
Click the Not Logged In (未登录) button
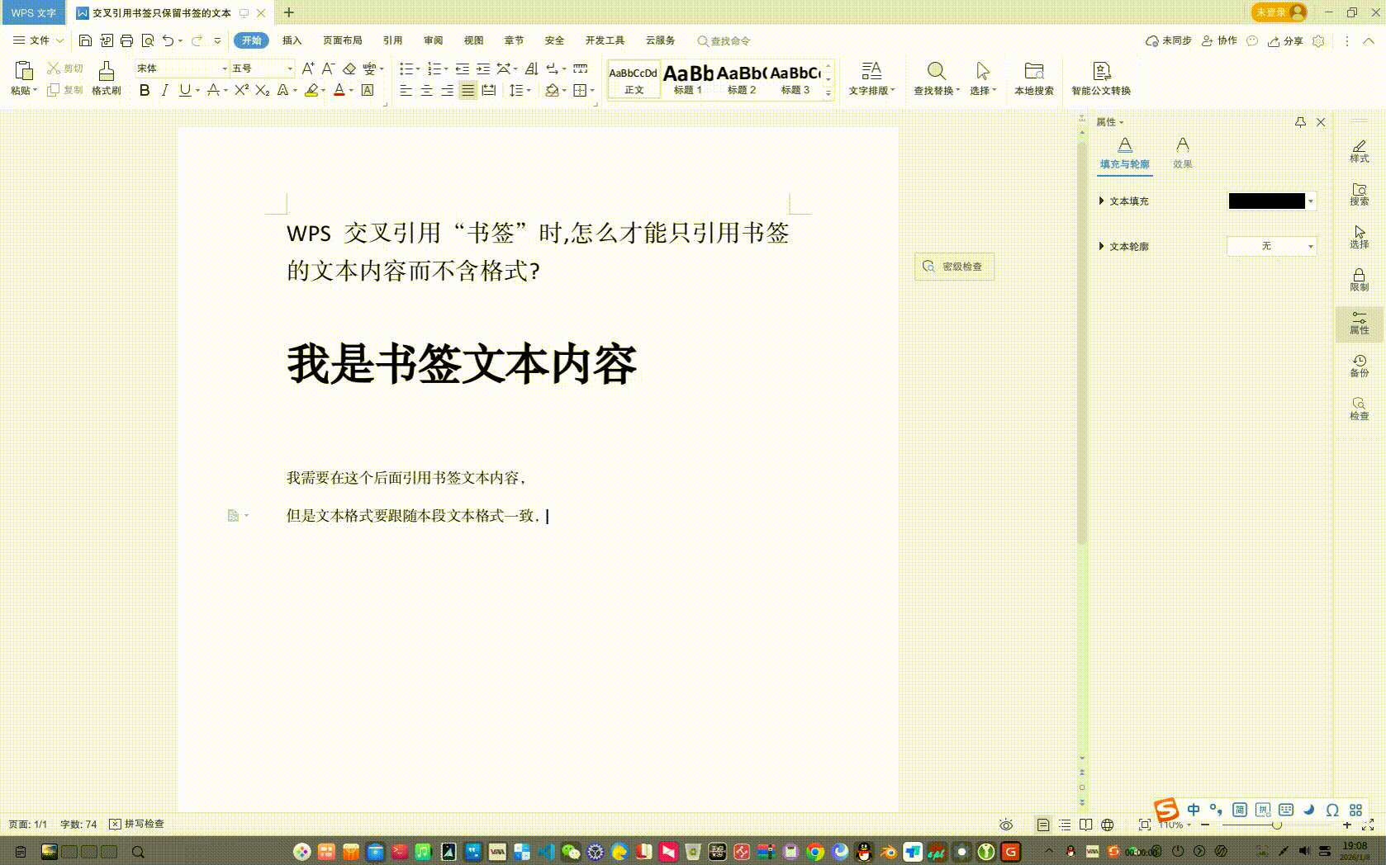1279,12
